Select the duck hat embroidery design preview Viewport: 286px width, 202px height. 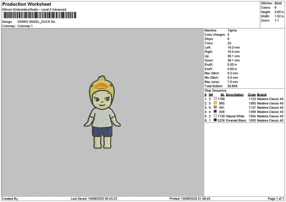point(102,112)
